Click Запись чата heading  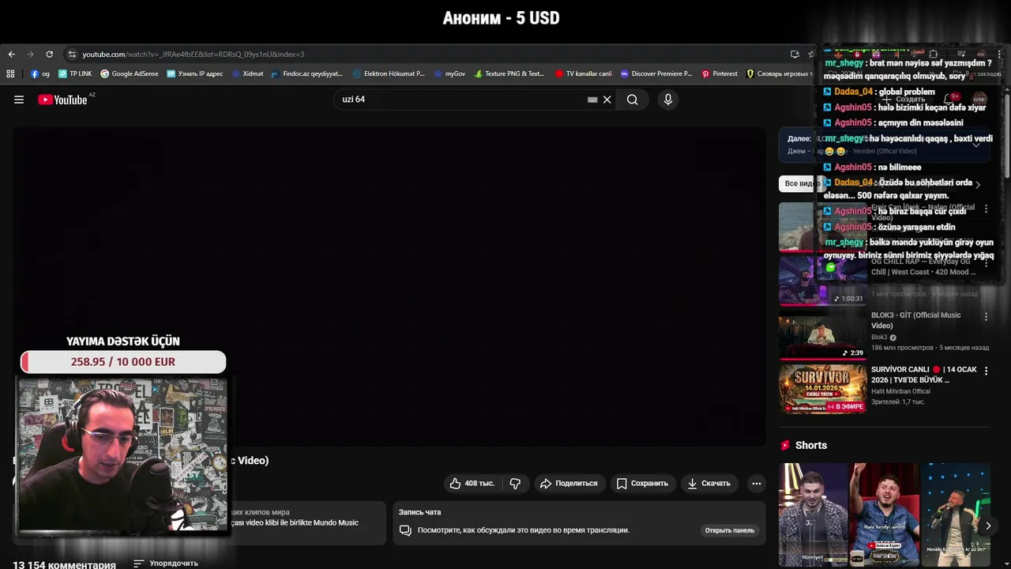pyautogui.click(x=419, y=512)
